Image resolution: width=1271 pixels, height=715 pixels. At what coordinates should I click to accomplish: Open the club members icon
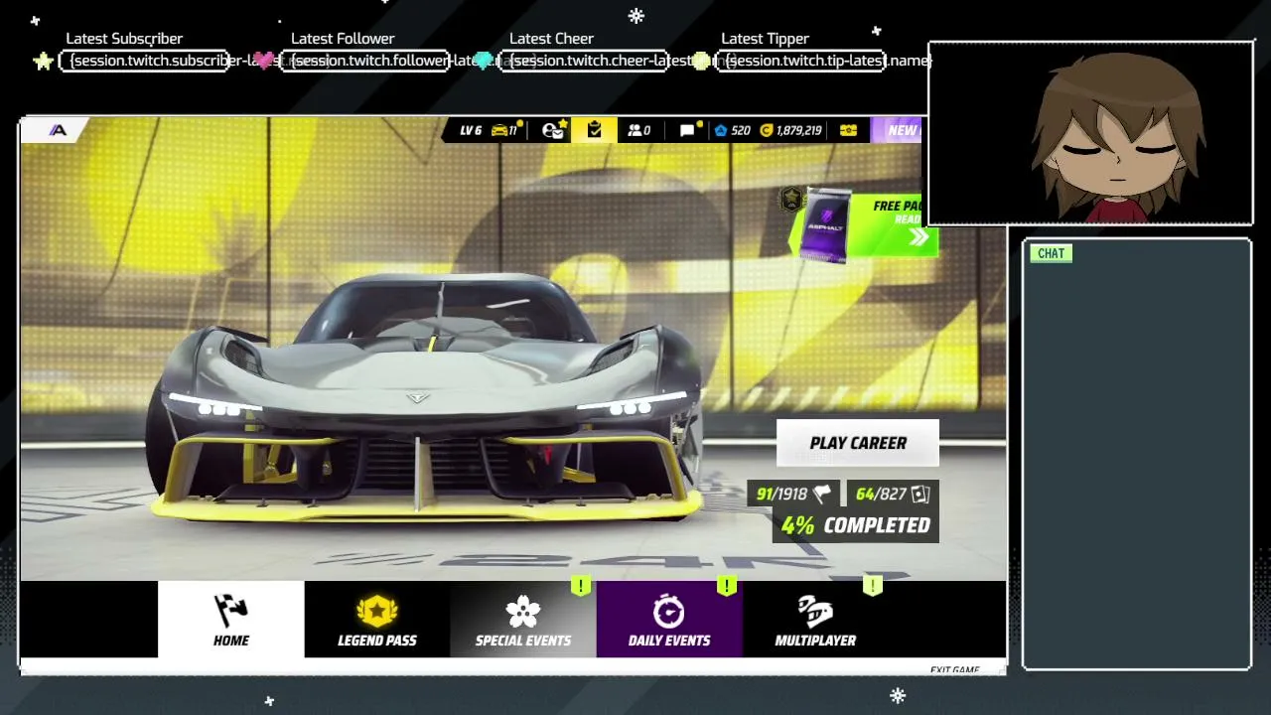point(634,130)
